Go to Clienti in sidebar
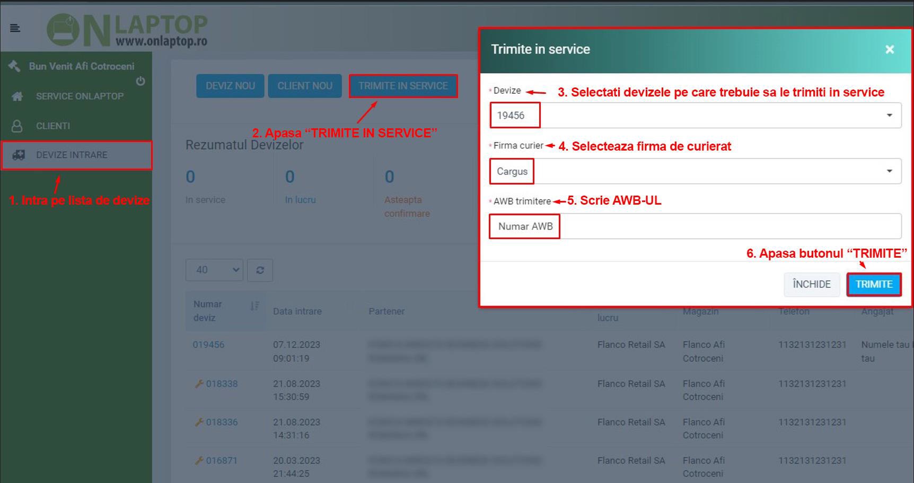 [x=53, y=126]
